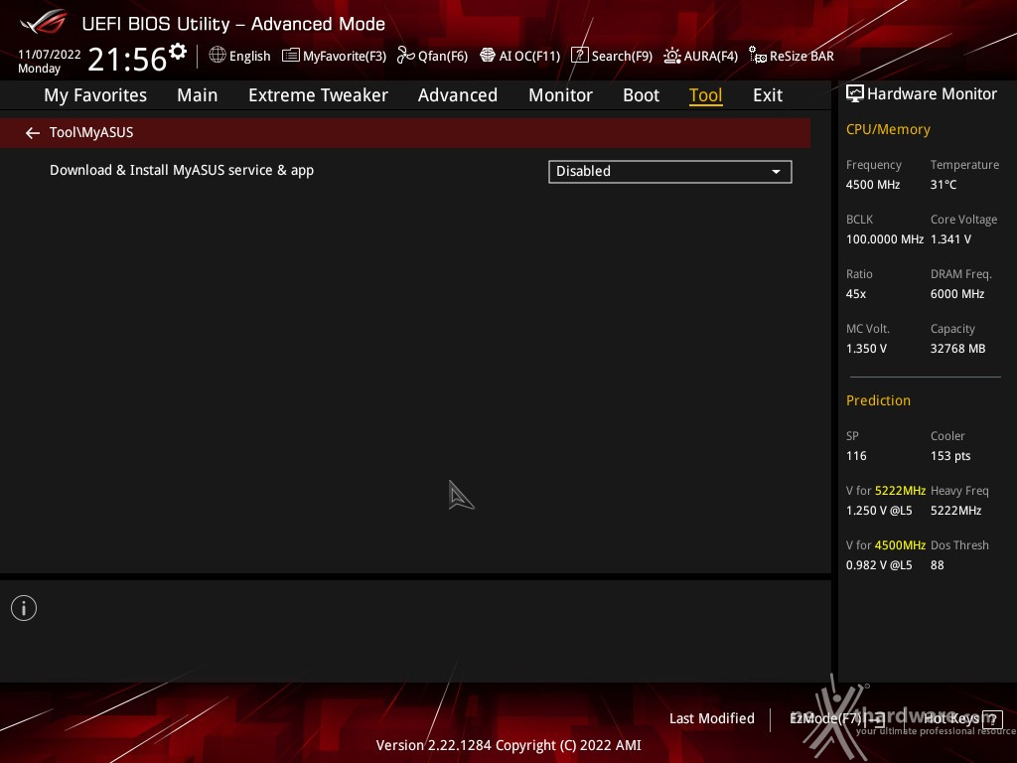Open the Extreme Tweaker tab
Image resolution: width=1017 pixels, height=763 pixels.
318,95
